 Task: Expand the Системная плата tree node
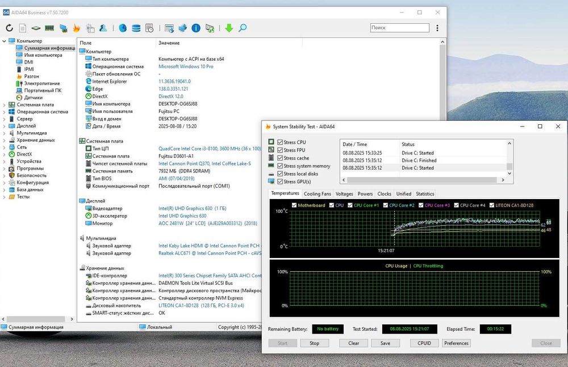pyautogui.click(x=5, y=105)
